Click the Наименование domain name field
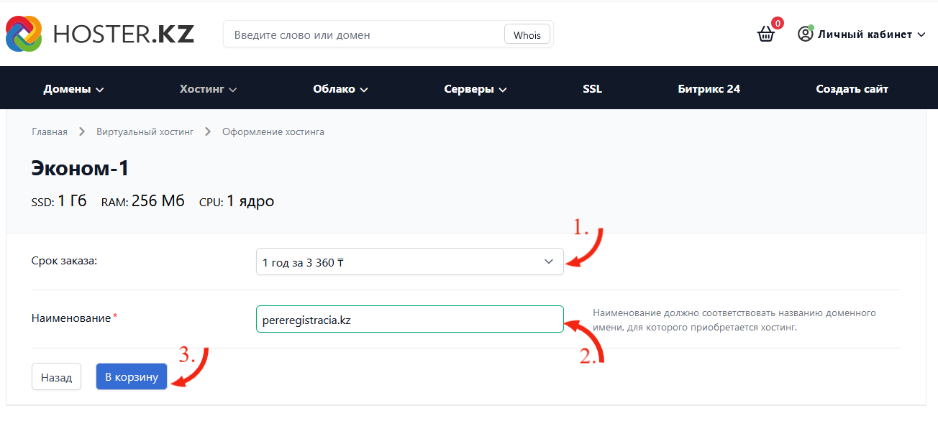Image resolution: width=938 pixels, height=421 pixels. (x=409, y=320)
